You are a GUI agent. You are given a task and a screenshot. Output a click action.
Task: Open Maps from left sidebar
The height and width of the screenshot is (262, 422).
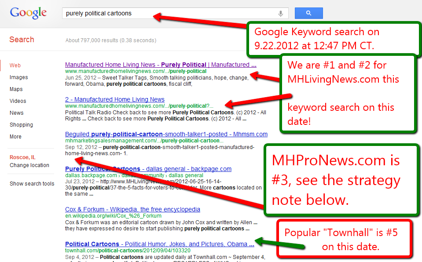click(16, 89)
